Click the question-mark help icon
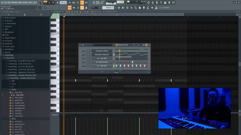This screenshot has height=135, width=241. click(x=161, y=3)
